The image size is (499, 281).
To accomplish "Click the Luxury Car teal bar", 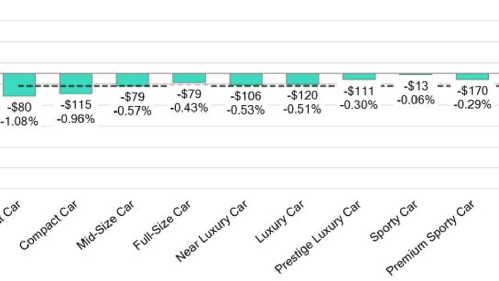I will [302, 79].
